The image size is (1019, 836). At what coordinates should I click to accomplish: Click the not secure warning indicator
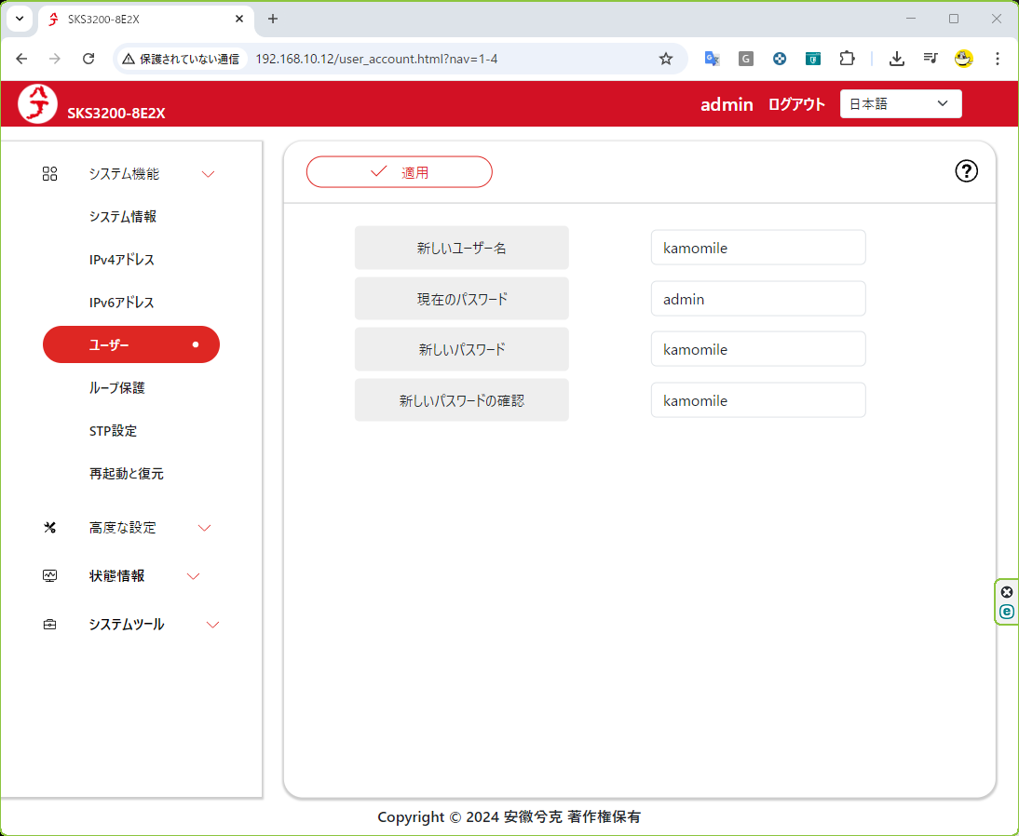click(x=182, y=59)
